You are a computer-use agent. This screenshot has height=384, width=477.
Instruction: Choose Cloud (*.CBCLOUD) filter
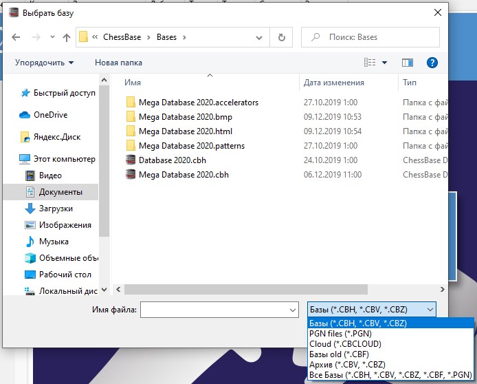(x=391, y=344)
